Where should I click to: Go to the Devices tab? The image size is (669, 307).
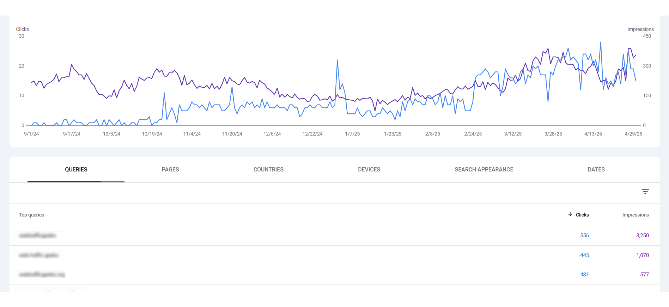369,170
